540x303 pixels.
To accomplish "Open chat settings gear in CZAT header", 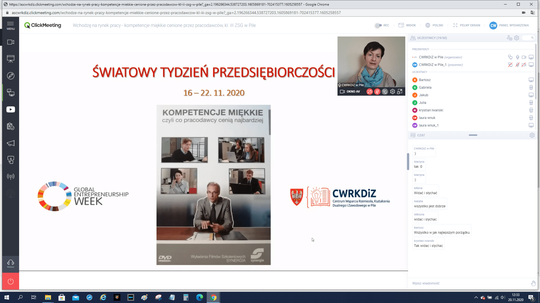I will 532,135.
